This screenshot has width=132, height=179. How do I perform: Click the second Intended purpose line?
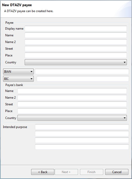pyautogui.click(x=82, y=134)
